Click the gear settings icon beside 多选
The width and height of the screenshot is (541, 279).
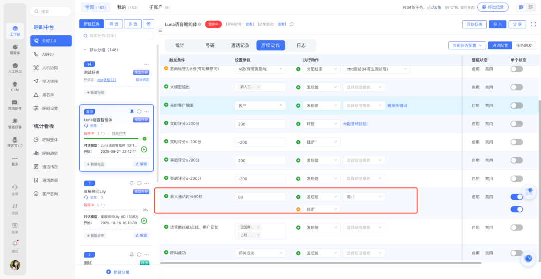click(148, 24)
